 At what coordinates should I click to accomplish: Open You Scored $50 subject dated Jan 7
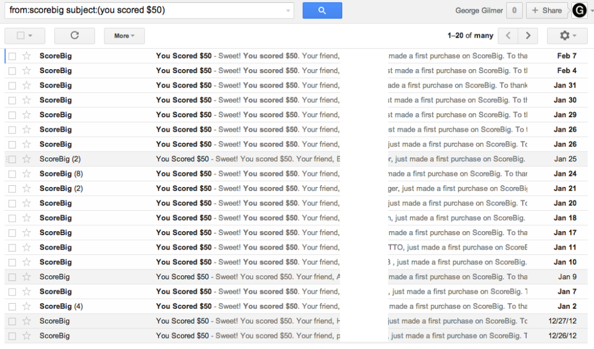coord(184,292)
